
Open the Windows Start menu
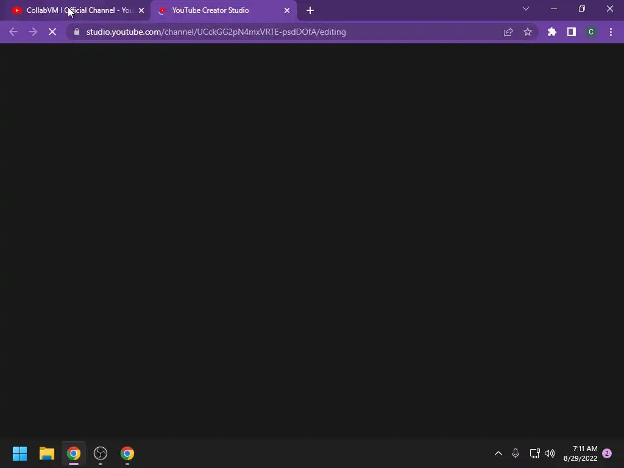[19, 453]
